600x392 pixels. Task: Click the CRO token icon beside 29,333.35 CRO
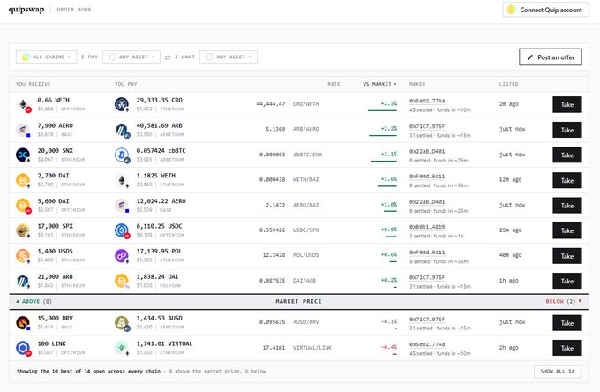[x=122, y=104]
